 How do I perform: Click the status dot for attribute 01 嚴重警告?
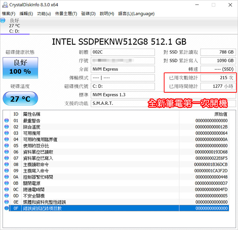click(x=7, y=120)
